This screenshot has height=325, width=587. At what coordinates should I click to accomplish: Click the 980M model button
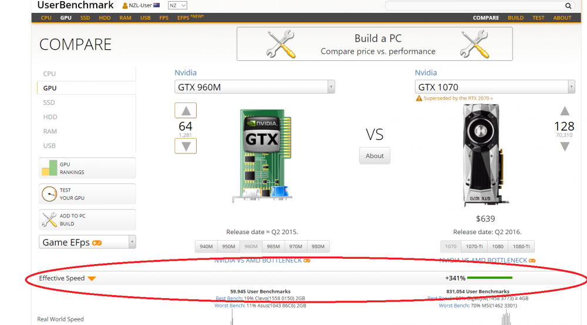(318, 247)
